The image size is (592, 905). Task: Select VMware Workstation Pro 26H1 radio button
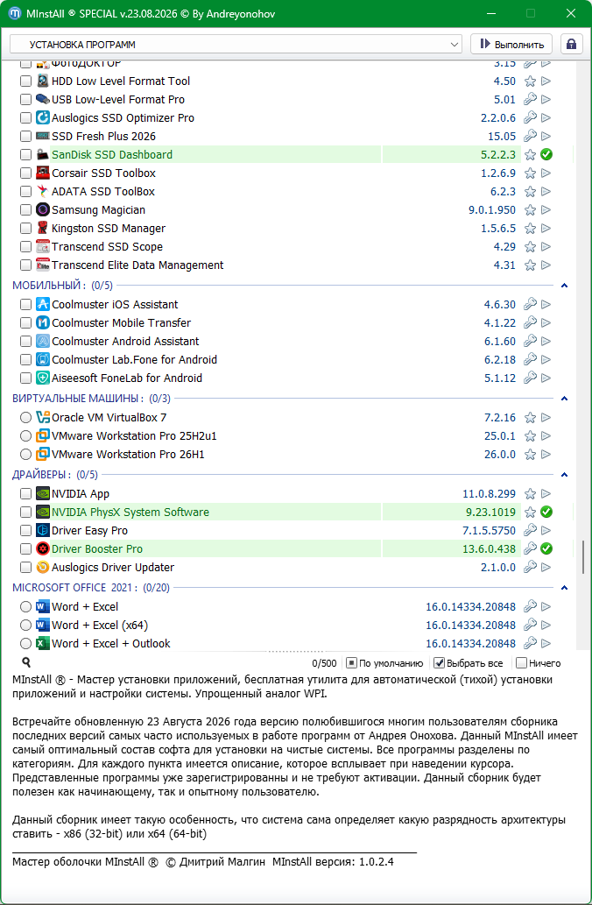(x=25, y=454)
